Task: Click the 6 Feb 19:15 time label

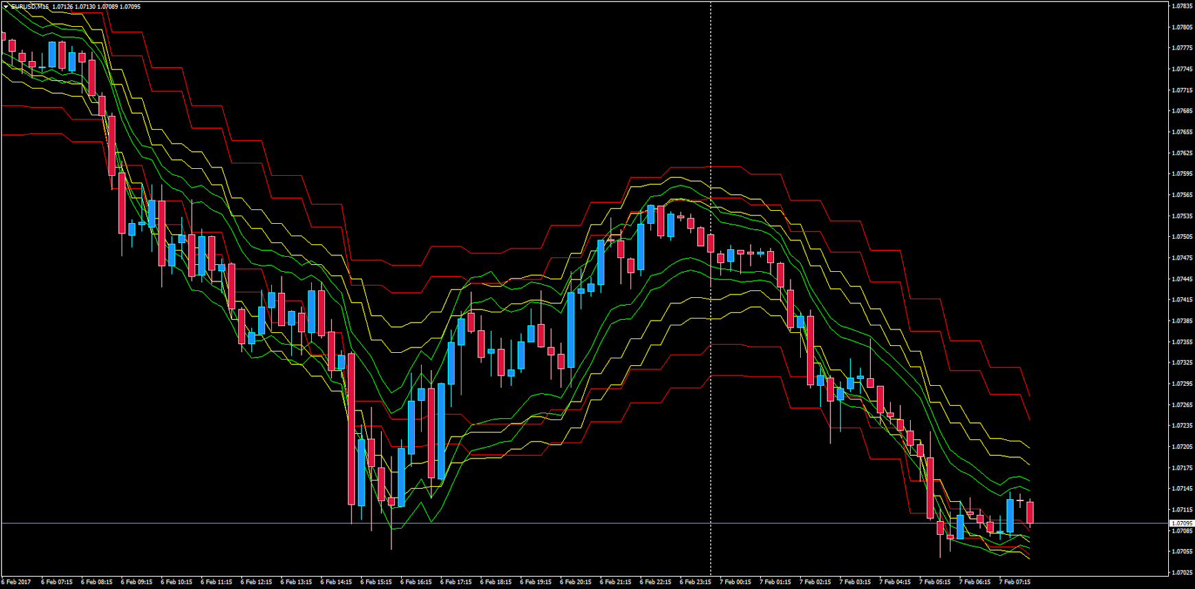Action: (536, 582)
